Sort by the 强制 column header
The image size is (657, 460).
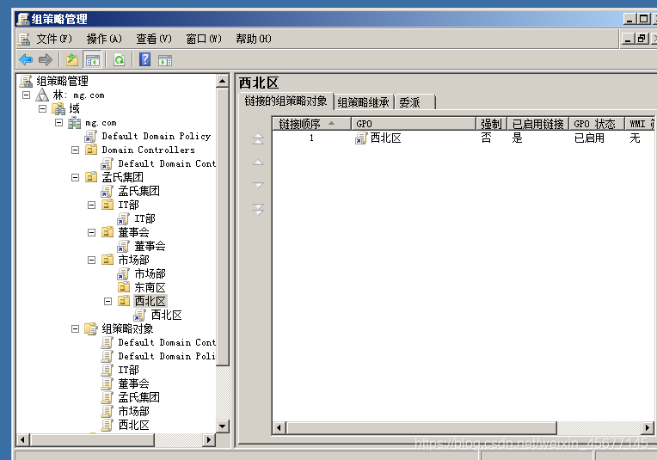pyautogui.click(x=491, y=124)
